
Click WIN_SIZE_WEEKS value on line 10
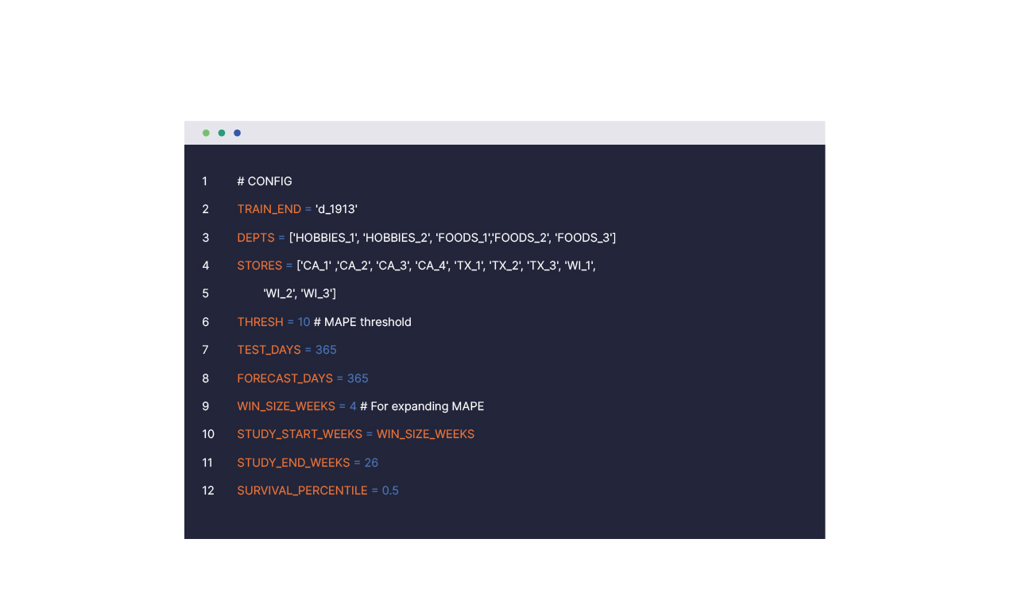tap(425, 434)
